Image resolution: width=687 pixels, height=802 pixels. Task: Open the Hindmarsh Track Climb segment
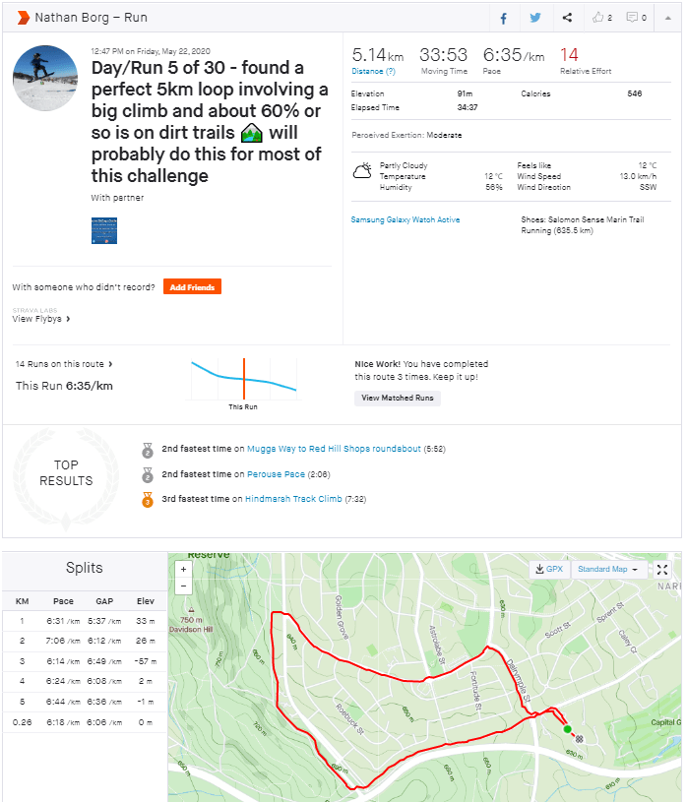pos(294,499)
